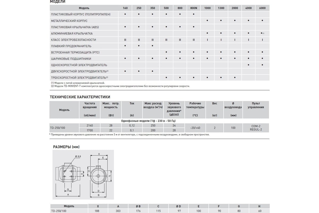Select the 303 value in dimensions table
The height and width of the screenshot is (213, 319).
[x=118, y=210]
